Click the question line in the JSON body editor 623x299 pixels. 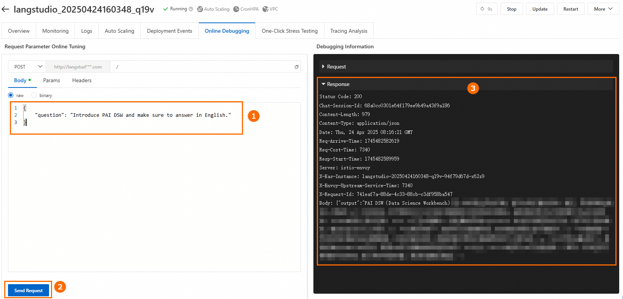coord(133,115)
